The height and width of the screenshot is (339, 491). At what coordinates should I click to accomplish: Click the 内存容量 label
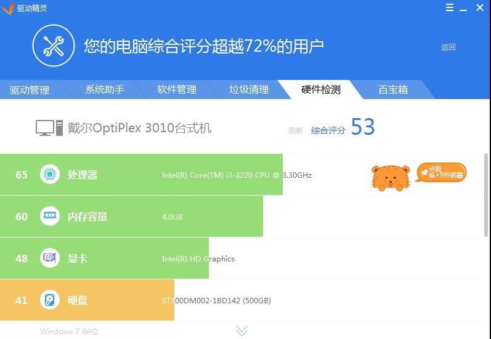87,217
